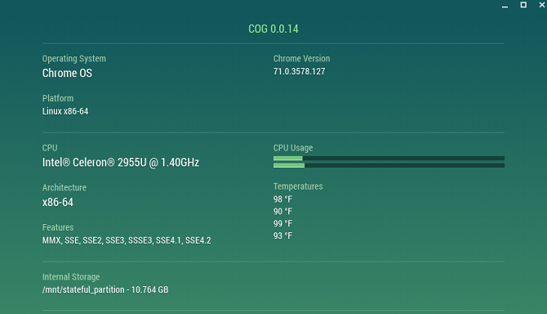The image size is (547, 314).
Task: Select version number 71.0.3578.127
Action: 299,72
